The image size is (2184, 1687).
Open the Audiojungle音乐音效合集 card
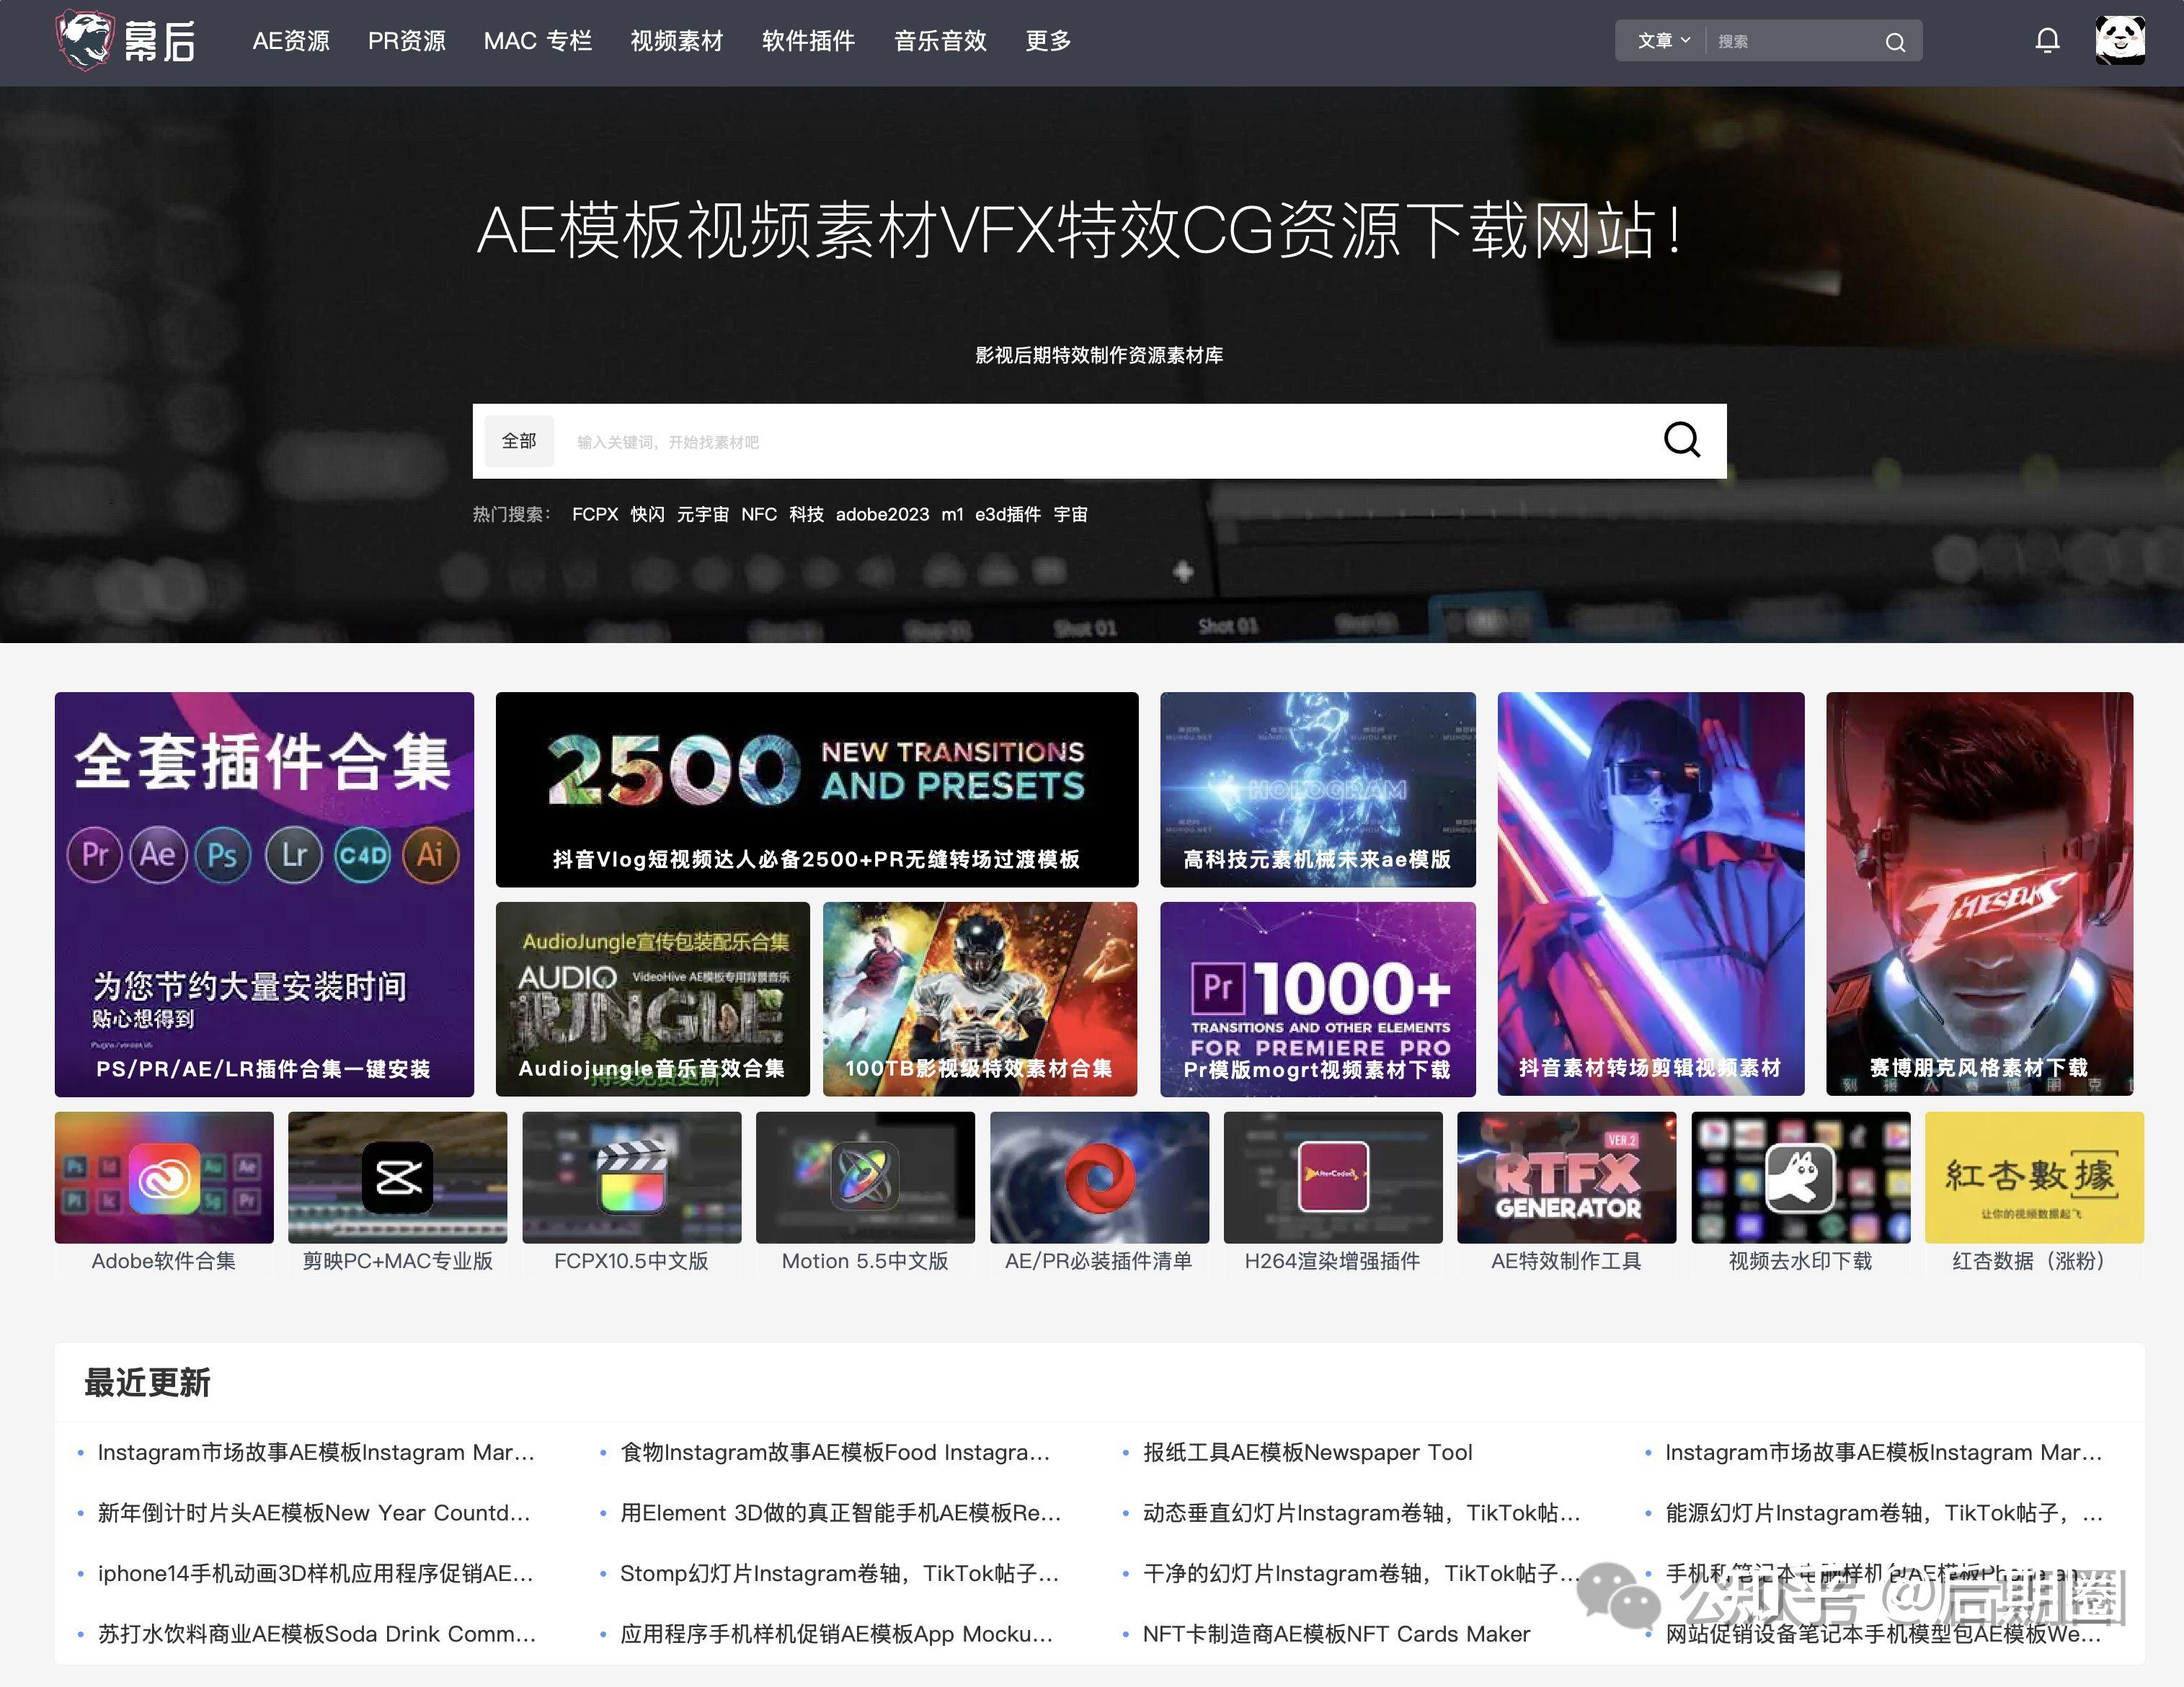tap(652, 999)
